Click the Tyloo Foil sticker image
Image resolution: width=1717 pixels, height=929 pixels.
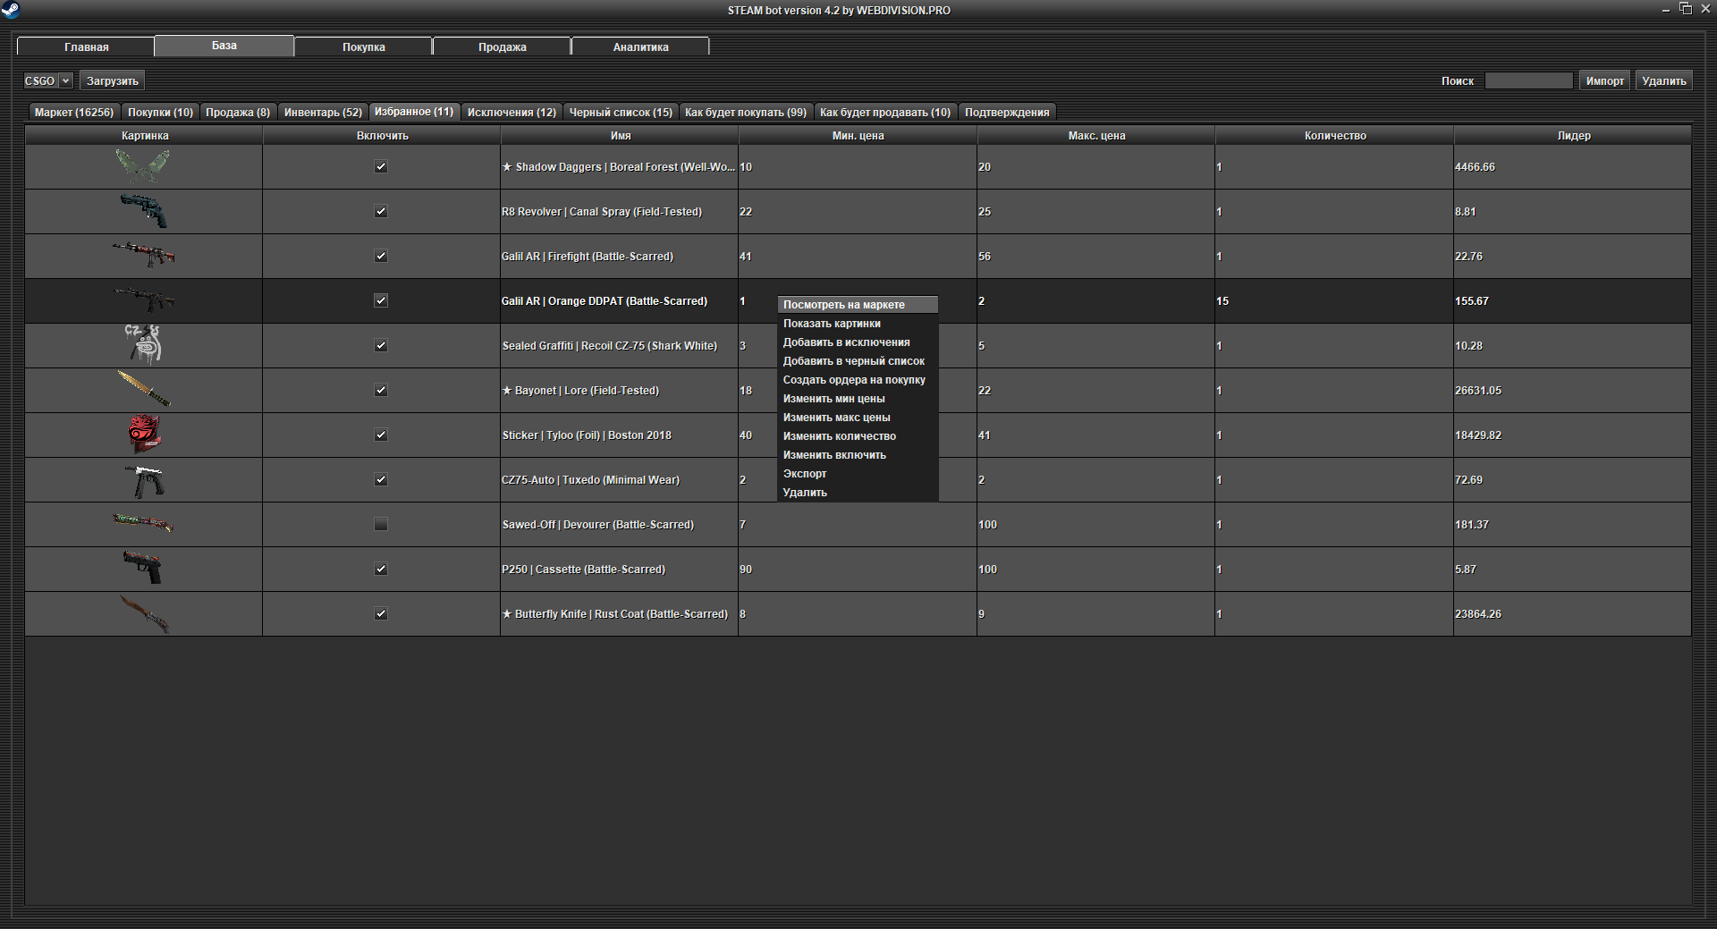(143, 435)
